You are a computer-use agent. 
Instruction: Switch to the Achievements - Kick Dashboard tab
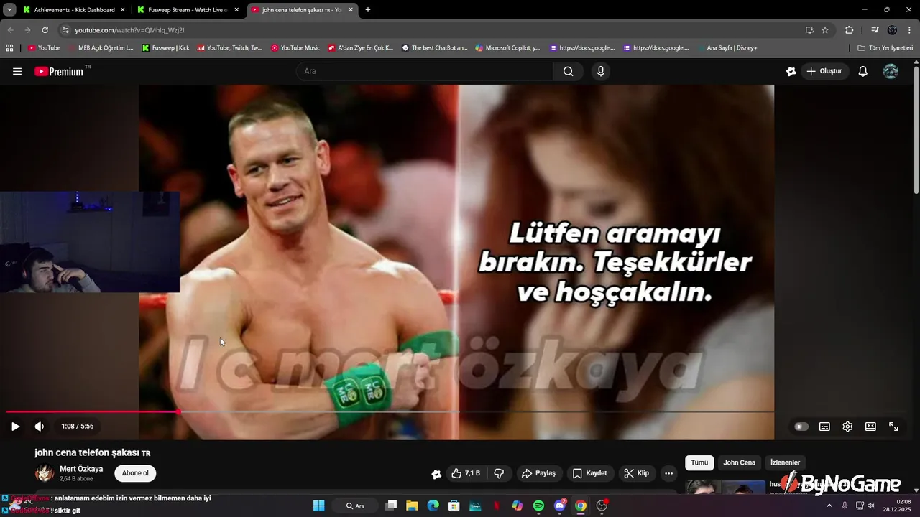point(73,10)
